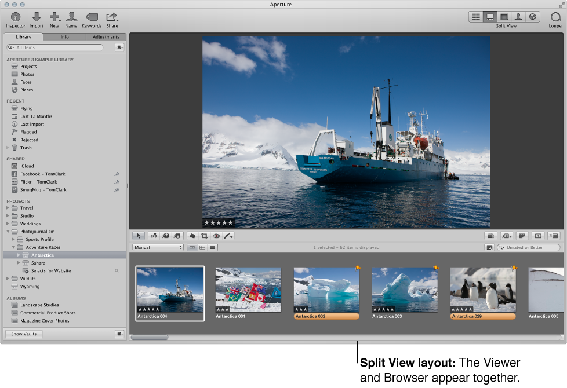The width and height of the screenshot is (567, 388).
Task: Click the New item icon in the toolbar
Action: (x=54, y=17)
